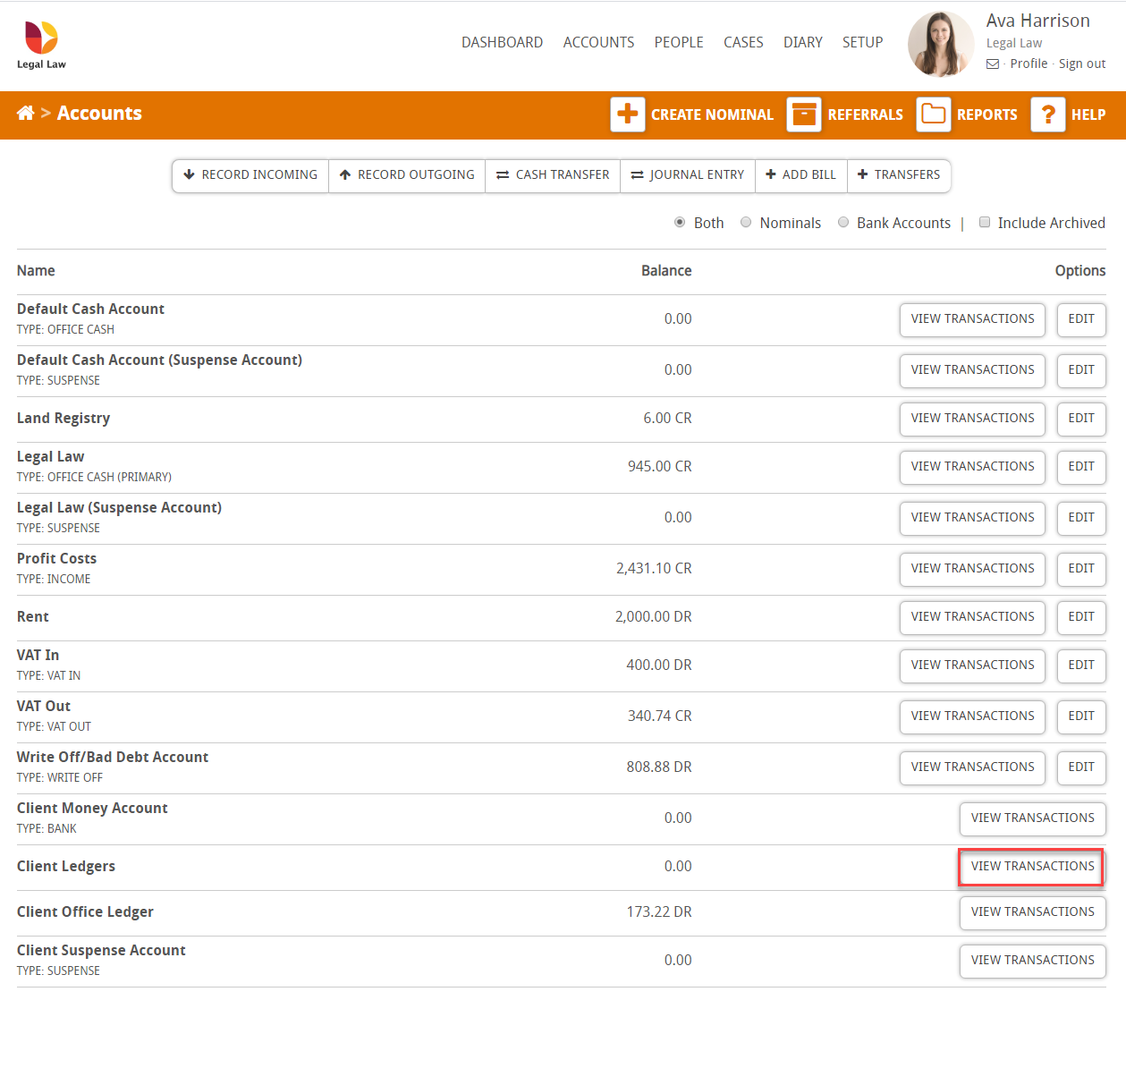Image resolution: width=1126 pixels, height=1068 pixels.
Task: Switch to the Diary menu item
Action: coord(802,42)
